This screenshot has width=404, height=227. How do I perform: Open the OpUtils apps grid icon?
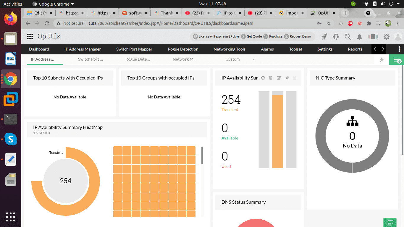(30, 36)
